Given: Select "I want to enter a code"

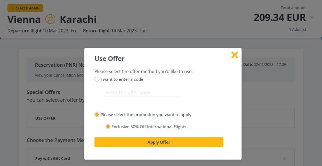Looking at the screenshot, I should [97, 79].
